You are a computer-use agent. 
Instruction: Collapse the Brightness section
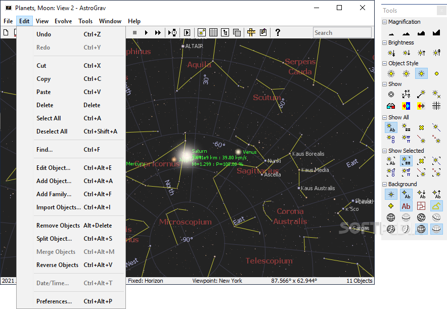[385, 43]
